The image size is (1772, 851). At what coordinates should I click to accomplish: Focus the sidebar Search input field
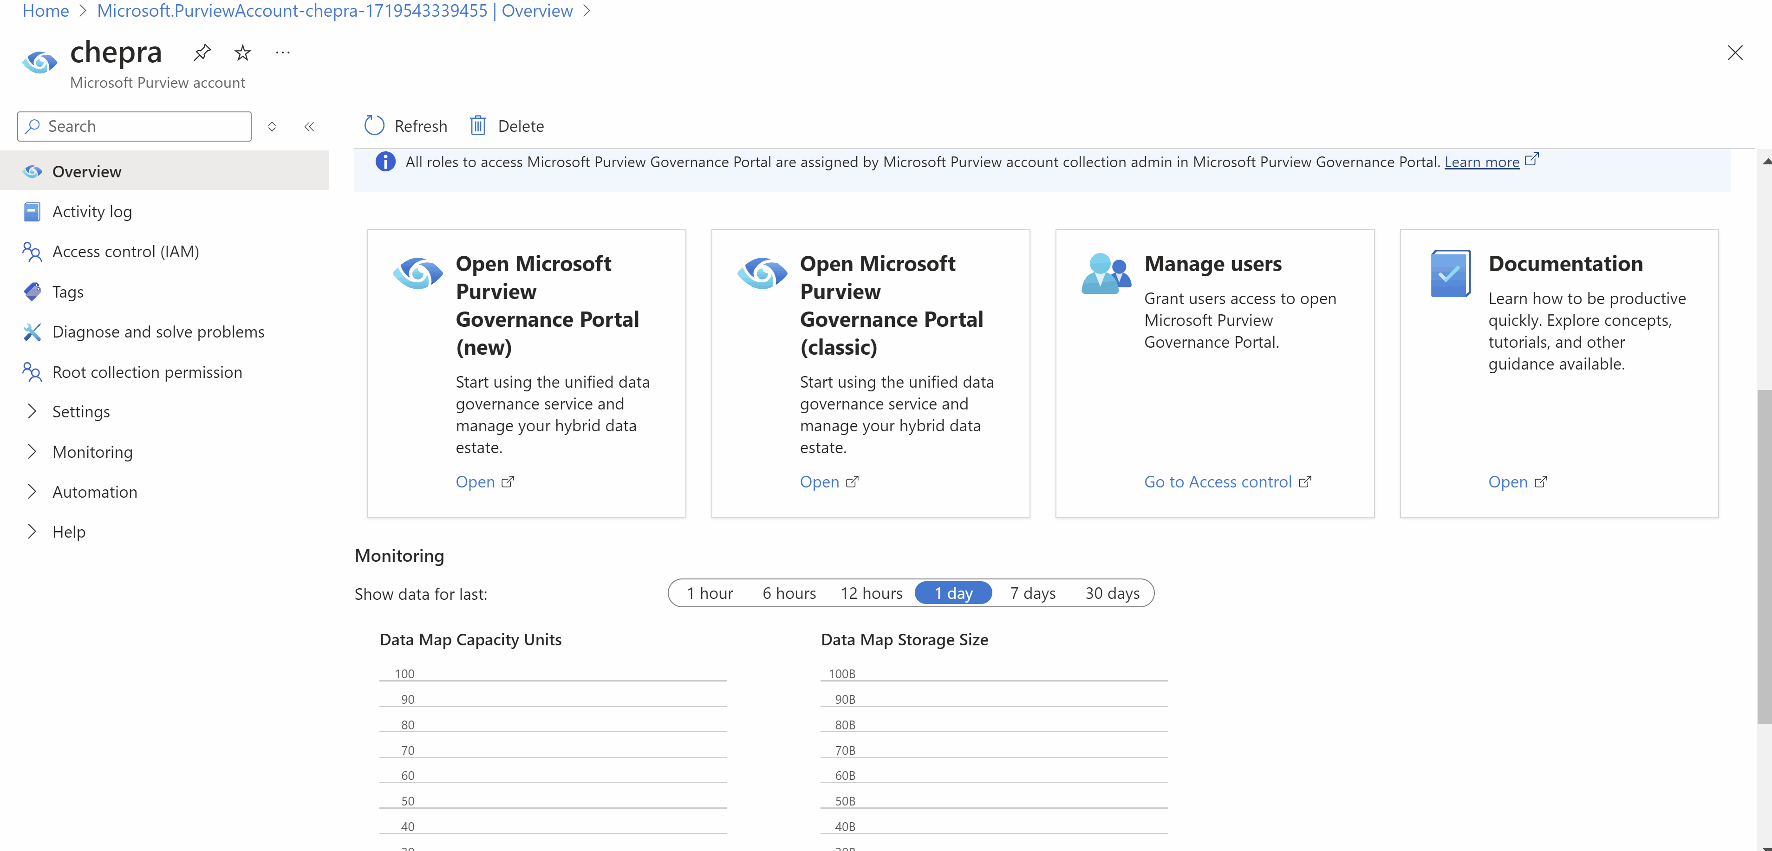point(134,127)
